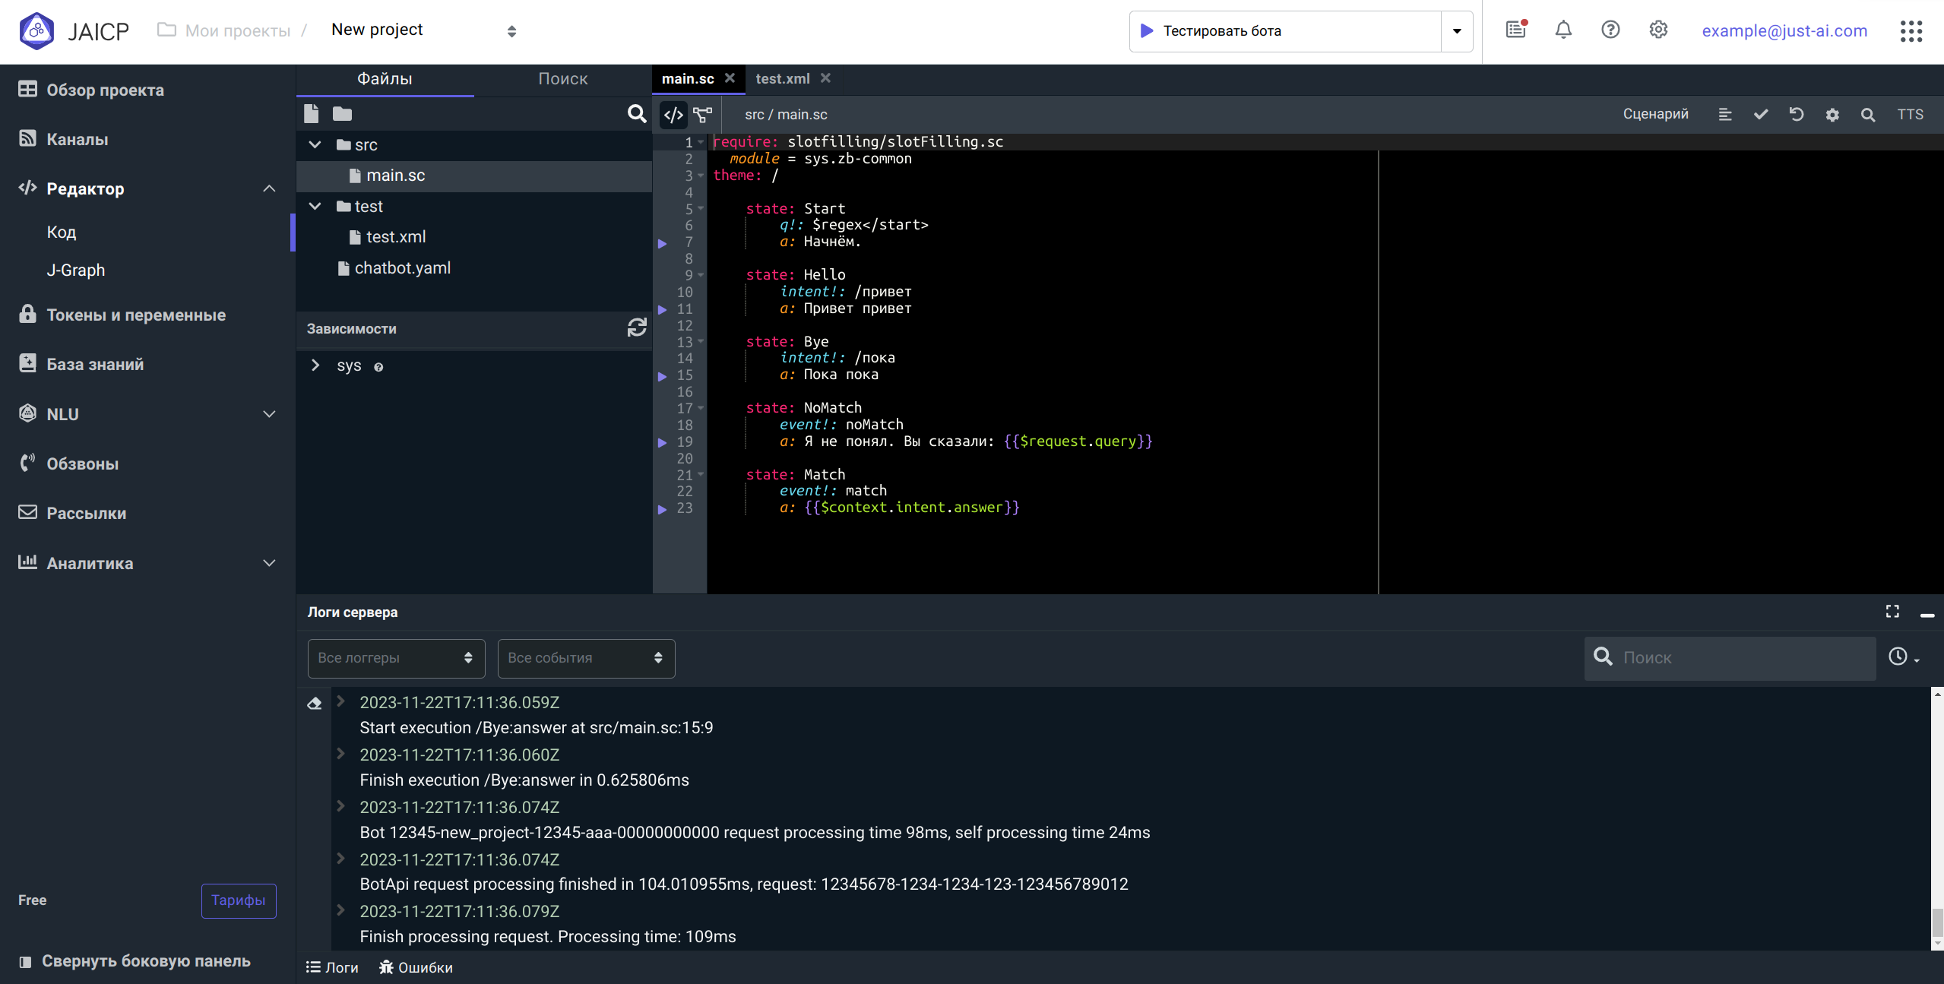Click the new file icon in Files panel
Image resolution: width=1944 pixels, height=984 pixels.
point(311,114)
